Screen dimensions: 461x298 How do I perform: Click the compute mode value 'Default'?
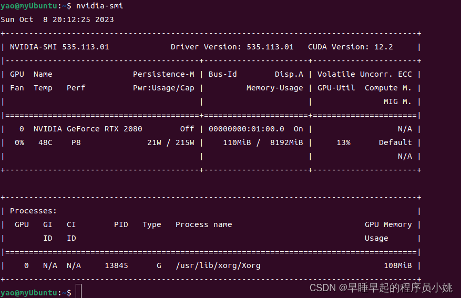pyautogui.click(x=395, y=142)
